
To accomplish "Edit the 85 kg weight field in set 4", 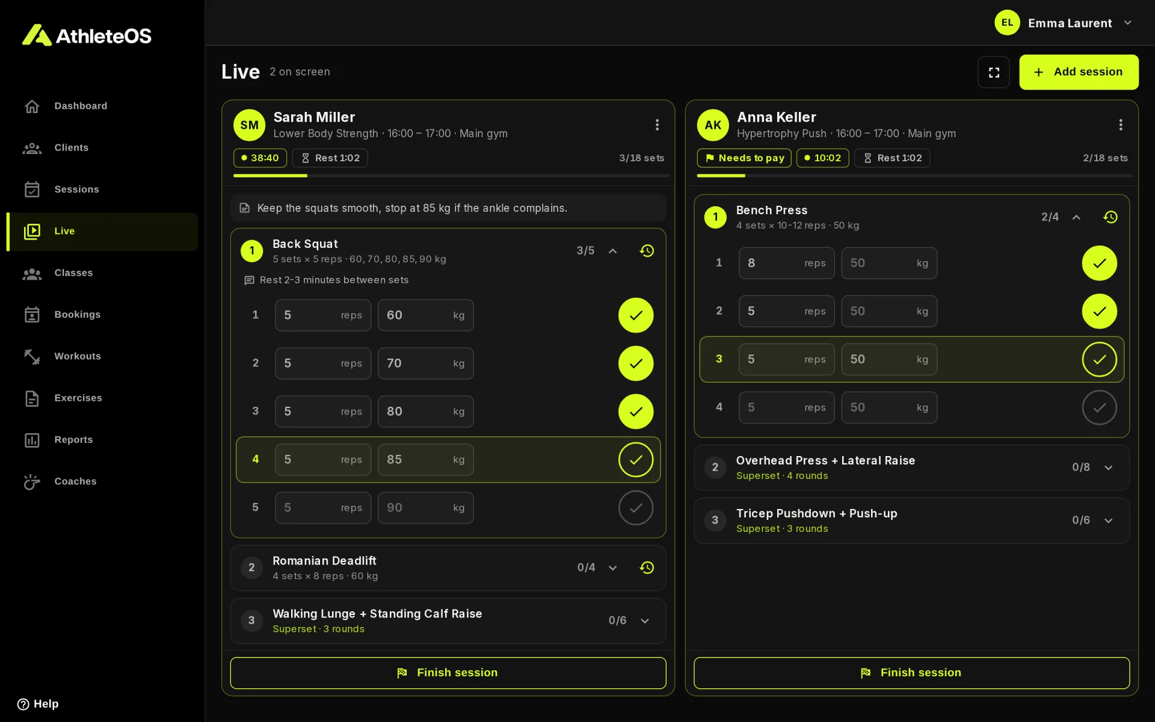I will [425, 460].
